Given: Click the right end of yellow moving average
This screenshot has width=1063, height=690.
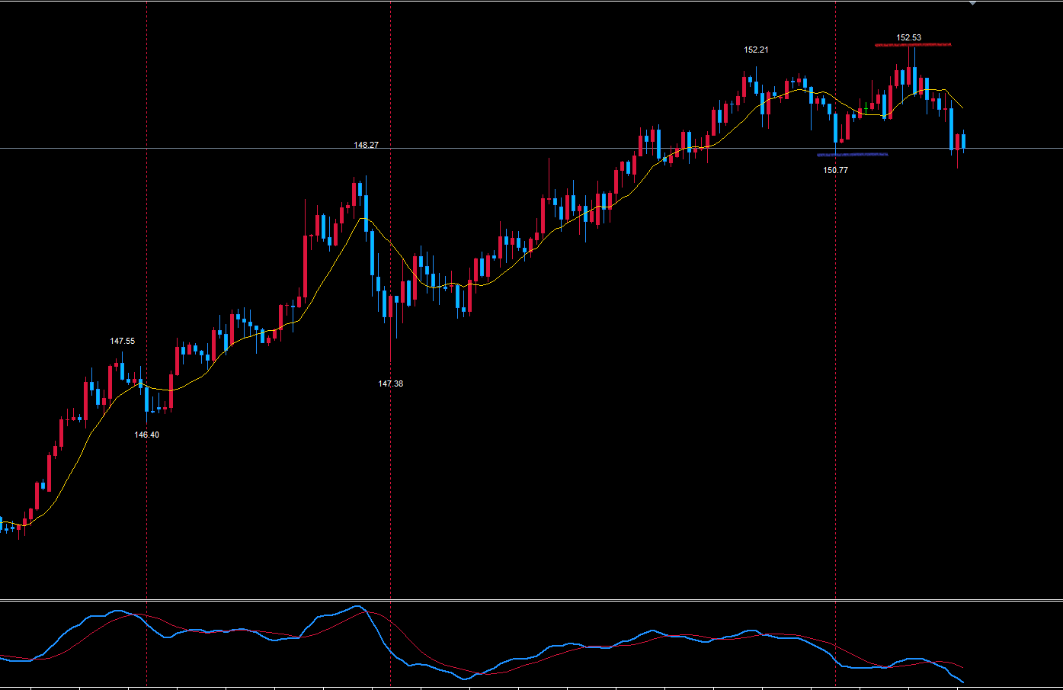Looking at the screenshot, I should click(x=962, y=108).
